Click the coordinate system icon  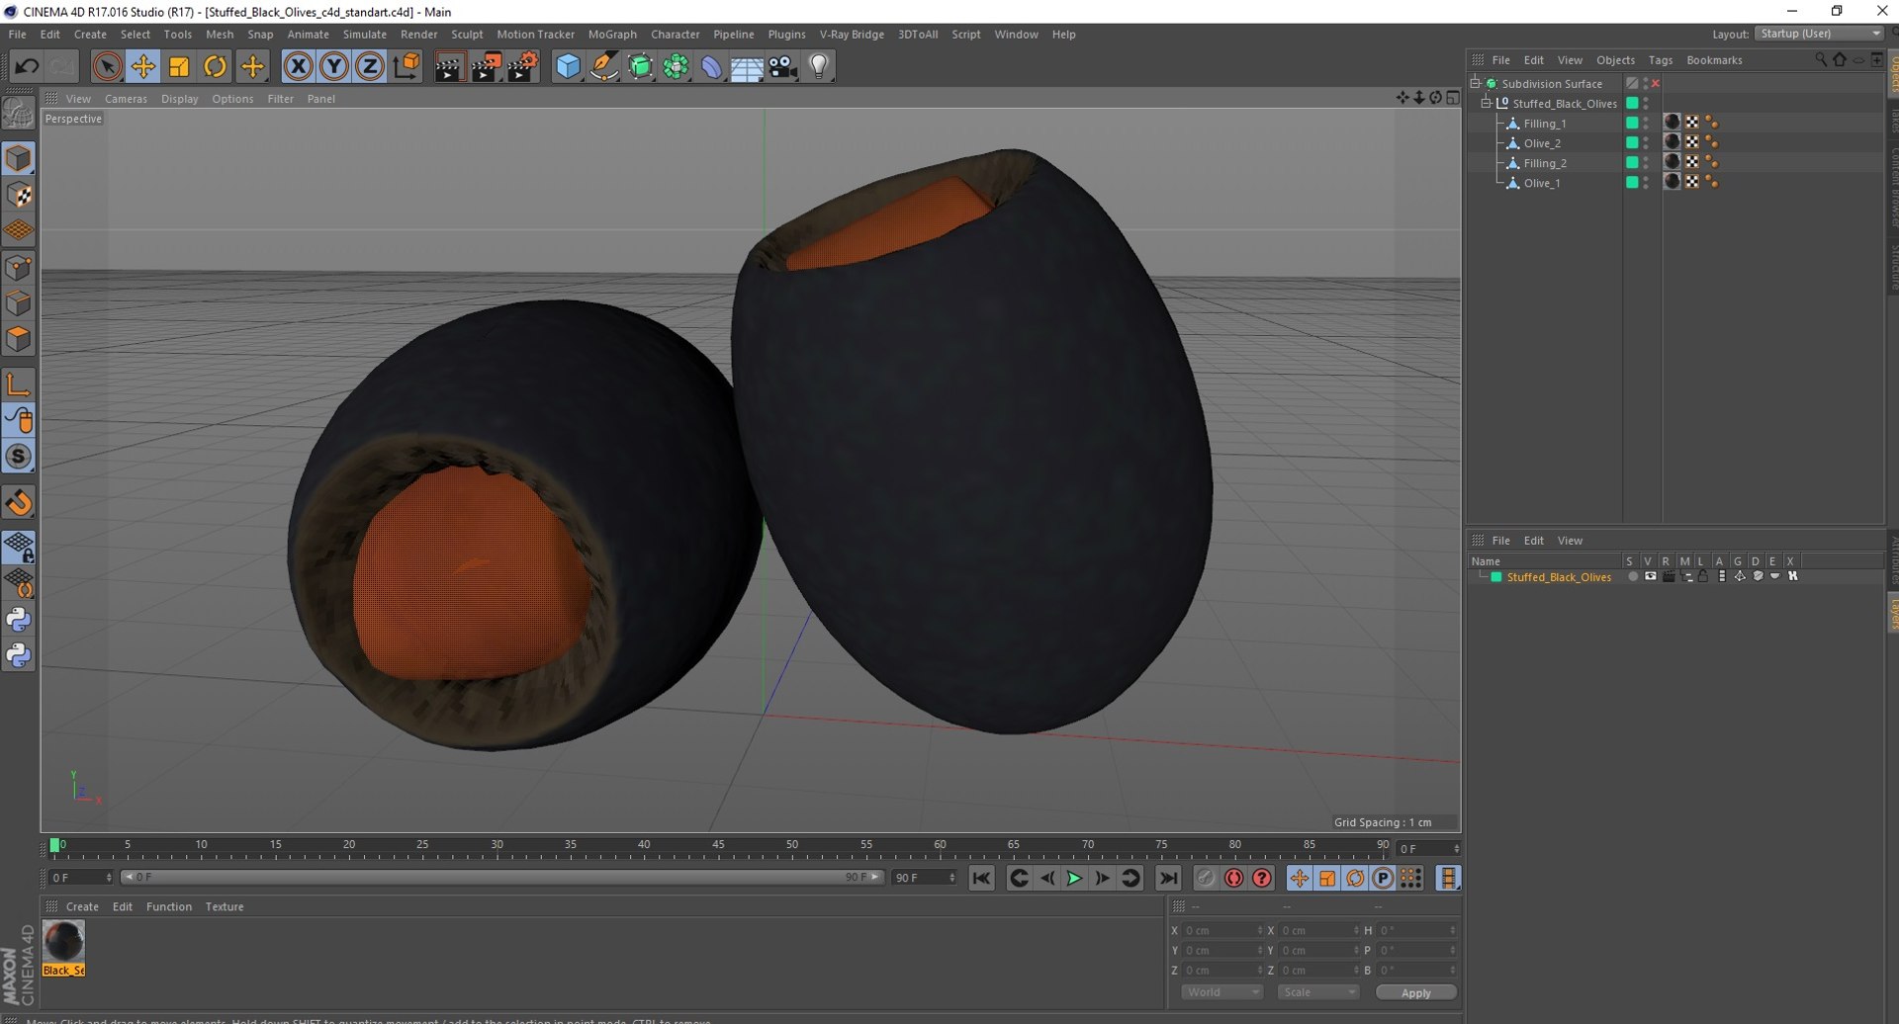click(407, 66)
